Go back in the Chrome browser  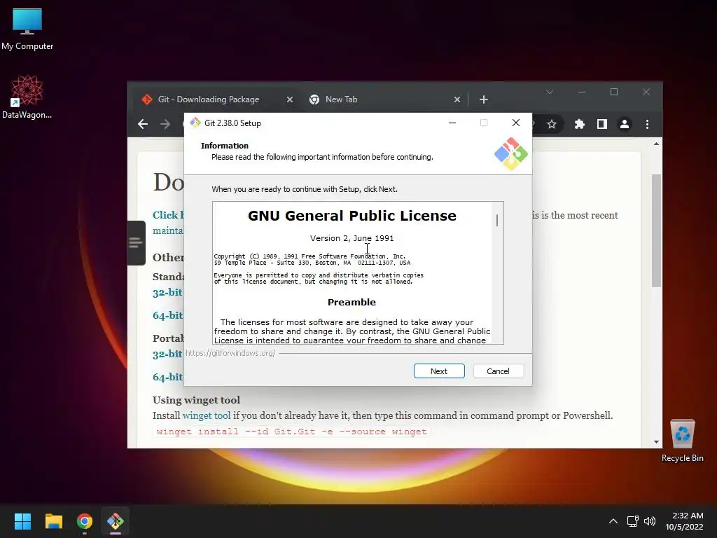(143, 124)
